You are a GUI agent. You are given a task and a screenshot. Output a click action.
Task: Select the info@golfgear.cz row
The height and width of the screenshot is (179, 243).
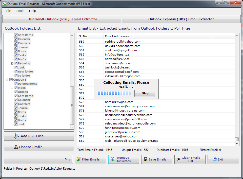coord(156,55)
